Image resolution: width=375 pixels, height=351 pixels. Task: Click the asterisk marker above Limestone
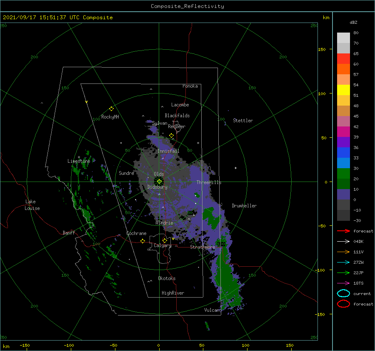point(79,157)
